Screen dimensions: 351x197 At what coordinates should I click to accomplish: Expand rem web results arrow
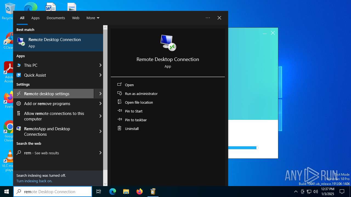click(100, 153)
